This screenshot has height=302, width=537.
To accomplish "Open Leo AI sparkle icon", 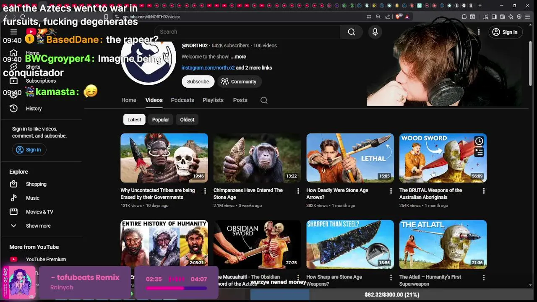I will [511, 17].
